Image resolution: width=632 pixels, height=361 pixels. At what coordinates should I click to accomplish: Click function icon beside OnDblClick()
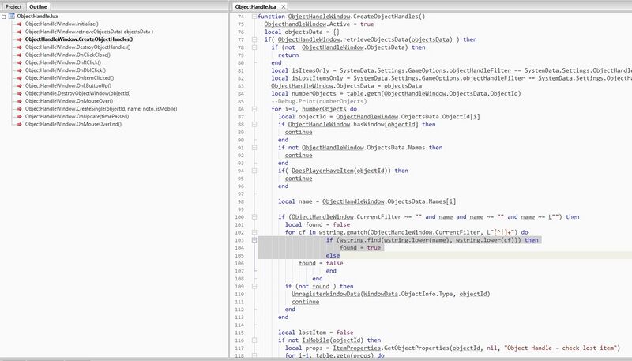pyautogui.click(x=19, y=70)
